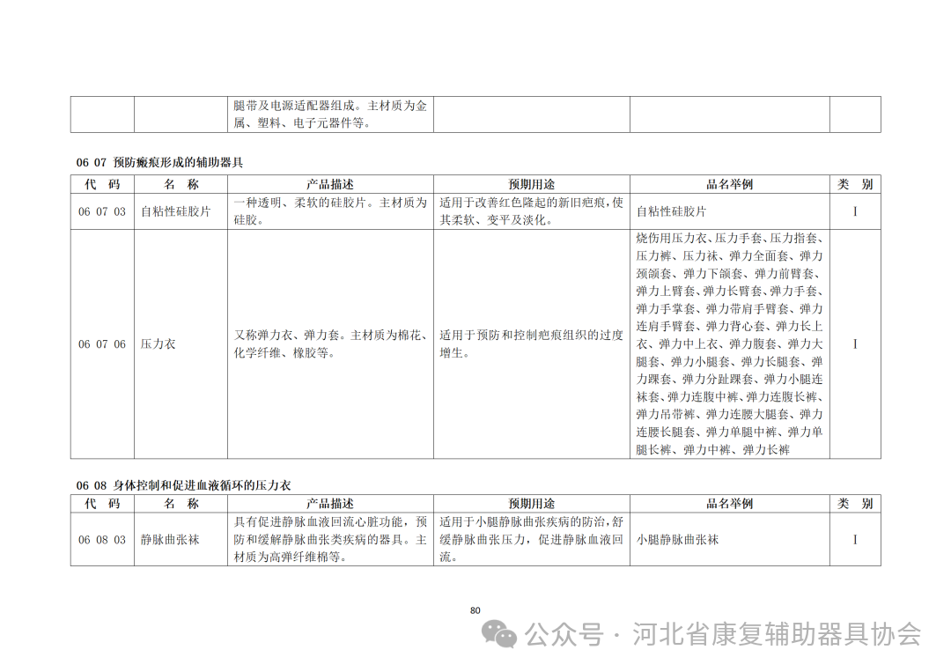Click the page number 80
The image size is (951, 672).
coord(475,608)
